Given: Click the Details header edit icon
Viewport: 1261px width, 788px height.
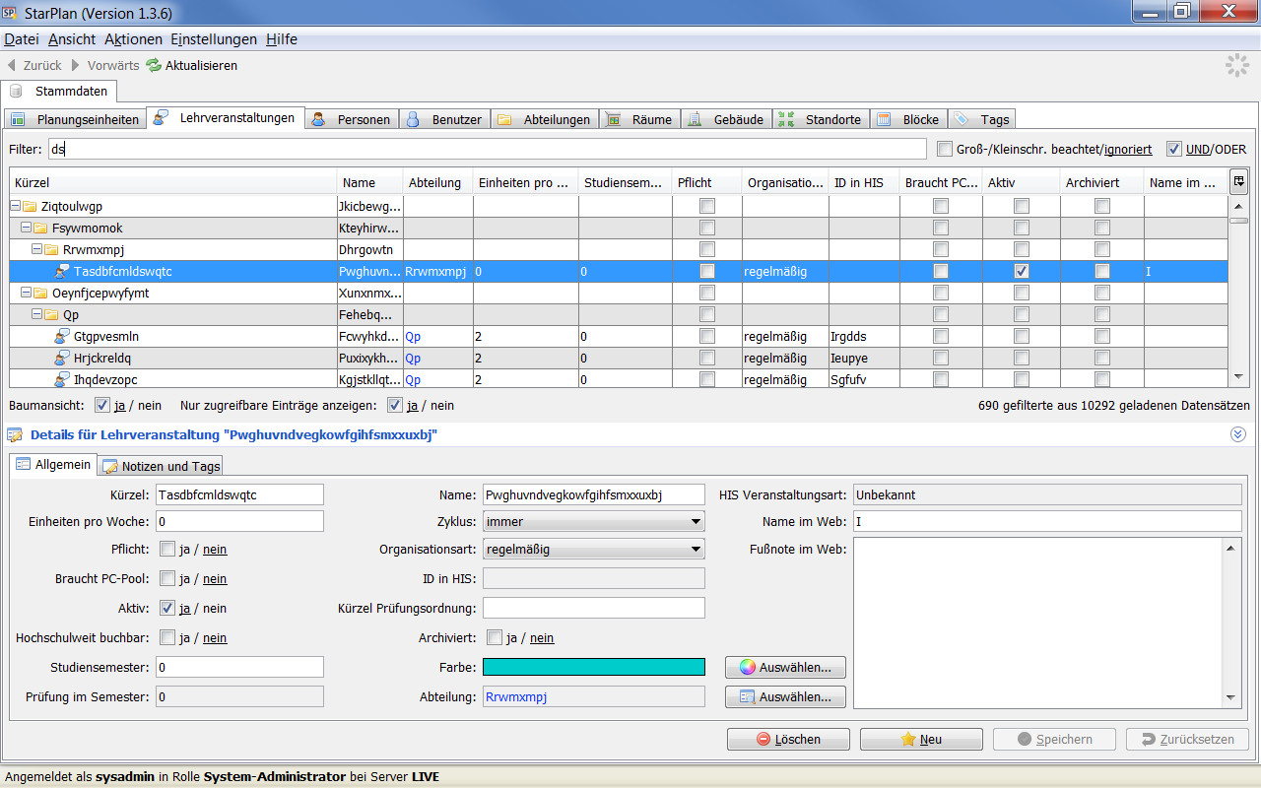Looking at the screenshot, I should (x=16, y=434).
